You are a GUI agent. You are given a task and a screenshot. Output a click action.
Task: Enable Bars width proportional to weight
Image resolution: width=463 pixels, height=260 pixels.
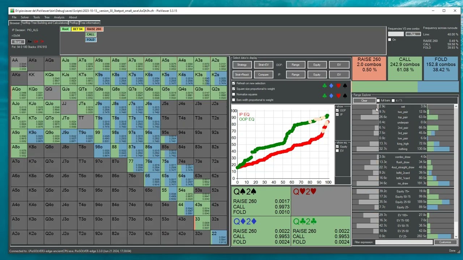click(x=234, y=100)
